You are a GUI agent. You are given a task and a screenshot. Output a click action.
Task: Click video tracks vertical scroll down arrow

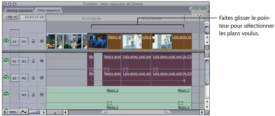pyautogui.click(x=207, y=43)
